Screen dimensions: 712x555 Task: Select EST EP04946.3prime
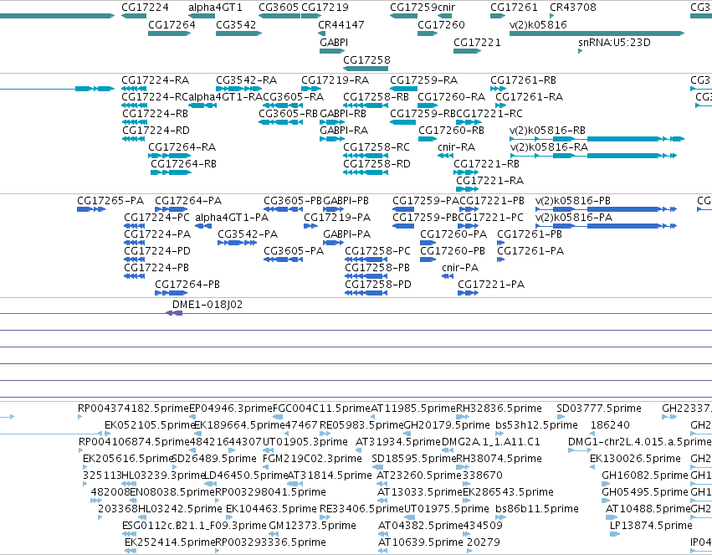[191, 417]
